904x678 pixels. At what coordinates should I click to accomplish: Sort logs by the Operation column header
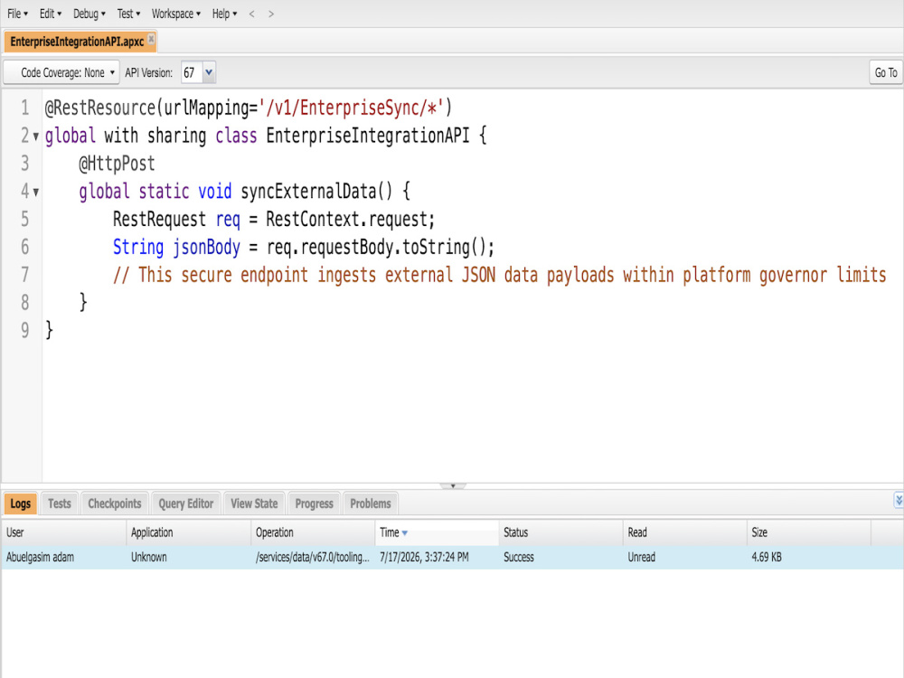point(313,532)
